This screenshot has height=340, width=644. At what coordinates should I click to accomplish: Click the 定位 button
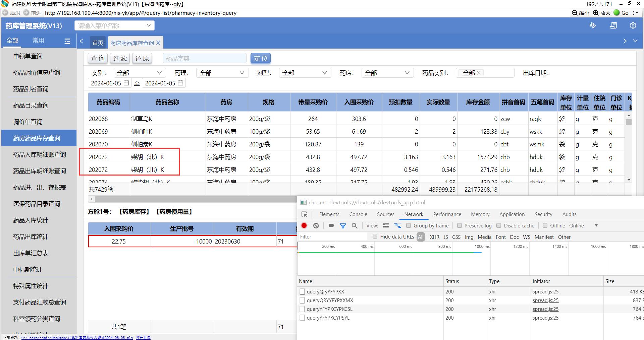click(x=260, y=58)
